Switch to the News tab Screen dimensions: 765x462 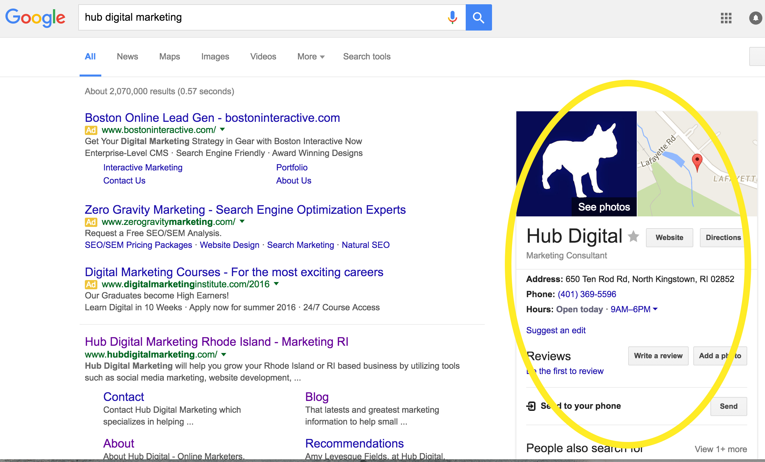[x=127, y=56]
